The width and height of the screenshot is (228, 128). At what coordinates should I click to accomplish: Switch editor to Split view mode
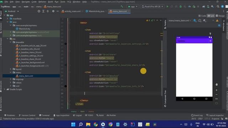click(x=211, y=16)
